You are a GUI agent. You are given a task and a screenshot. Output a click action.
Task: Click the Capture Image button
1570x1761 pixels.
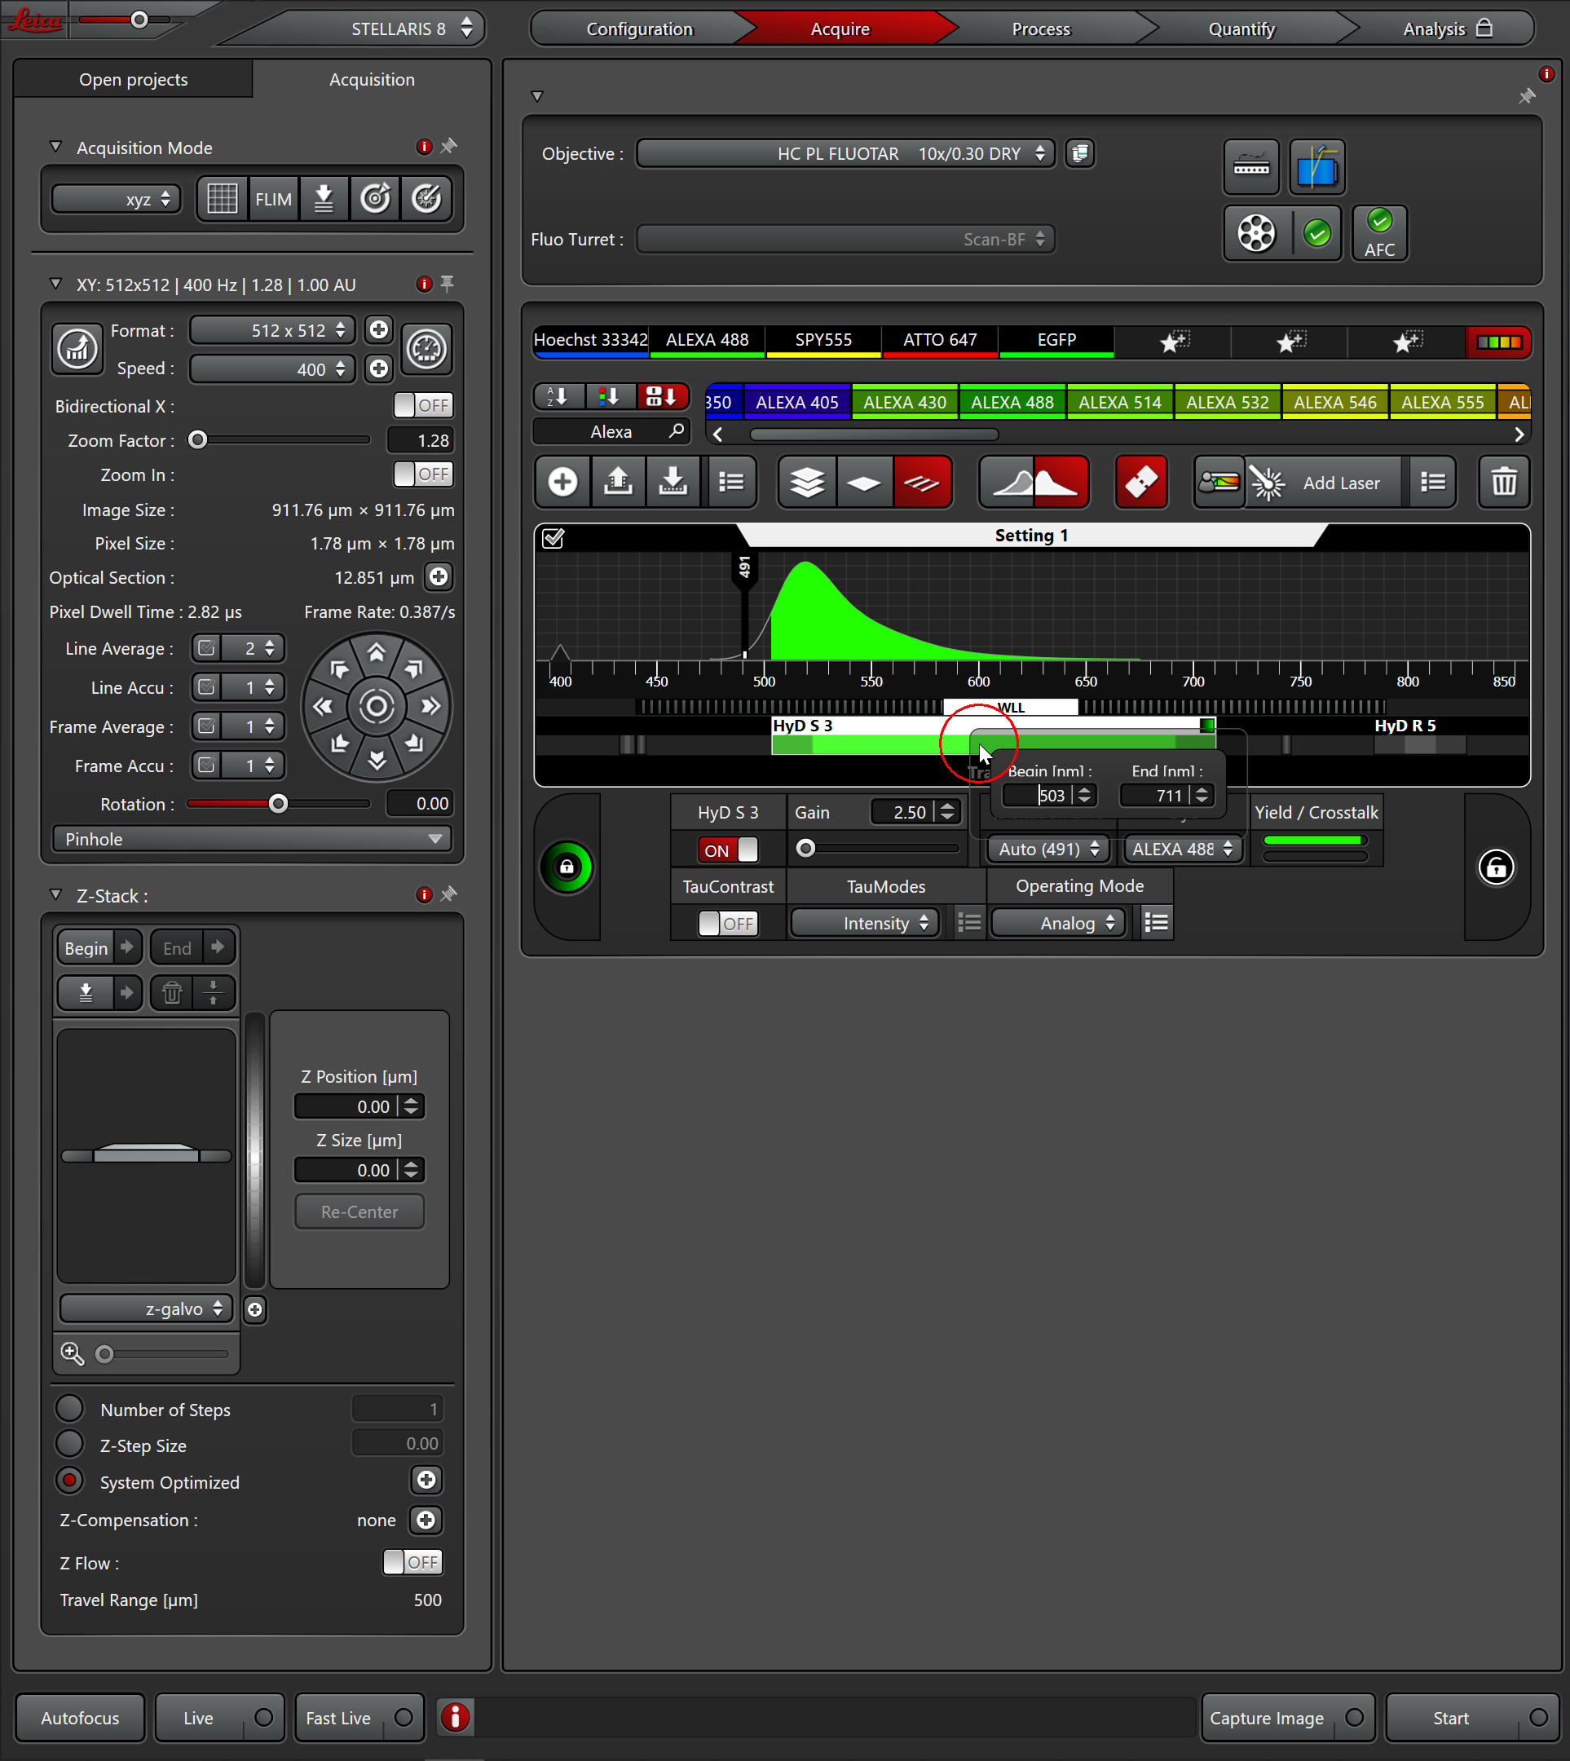pyautogui.click(x=1287, y=1718)
